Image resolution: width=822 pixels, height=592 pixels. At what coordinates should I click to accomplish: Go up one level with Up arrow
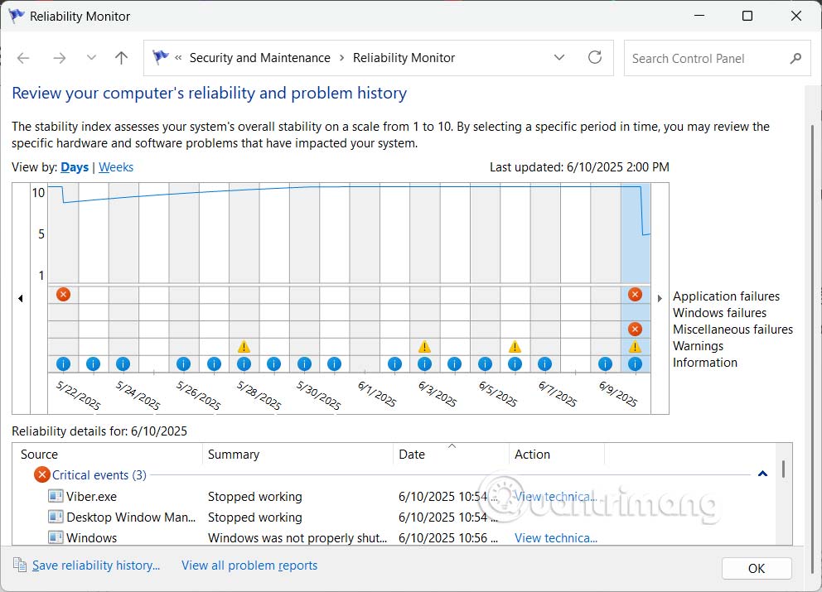click(121, 58)
